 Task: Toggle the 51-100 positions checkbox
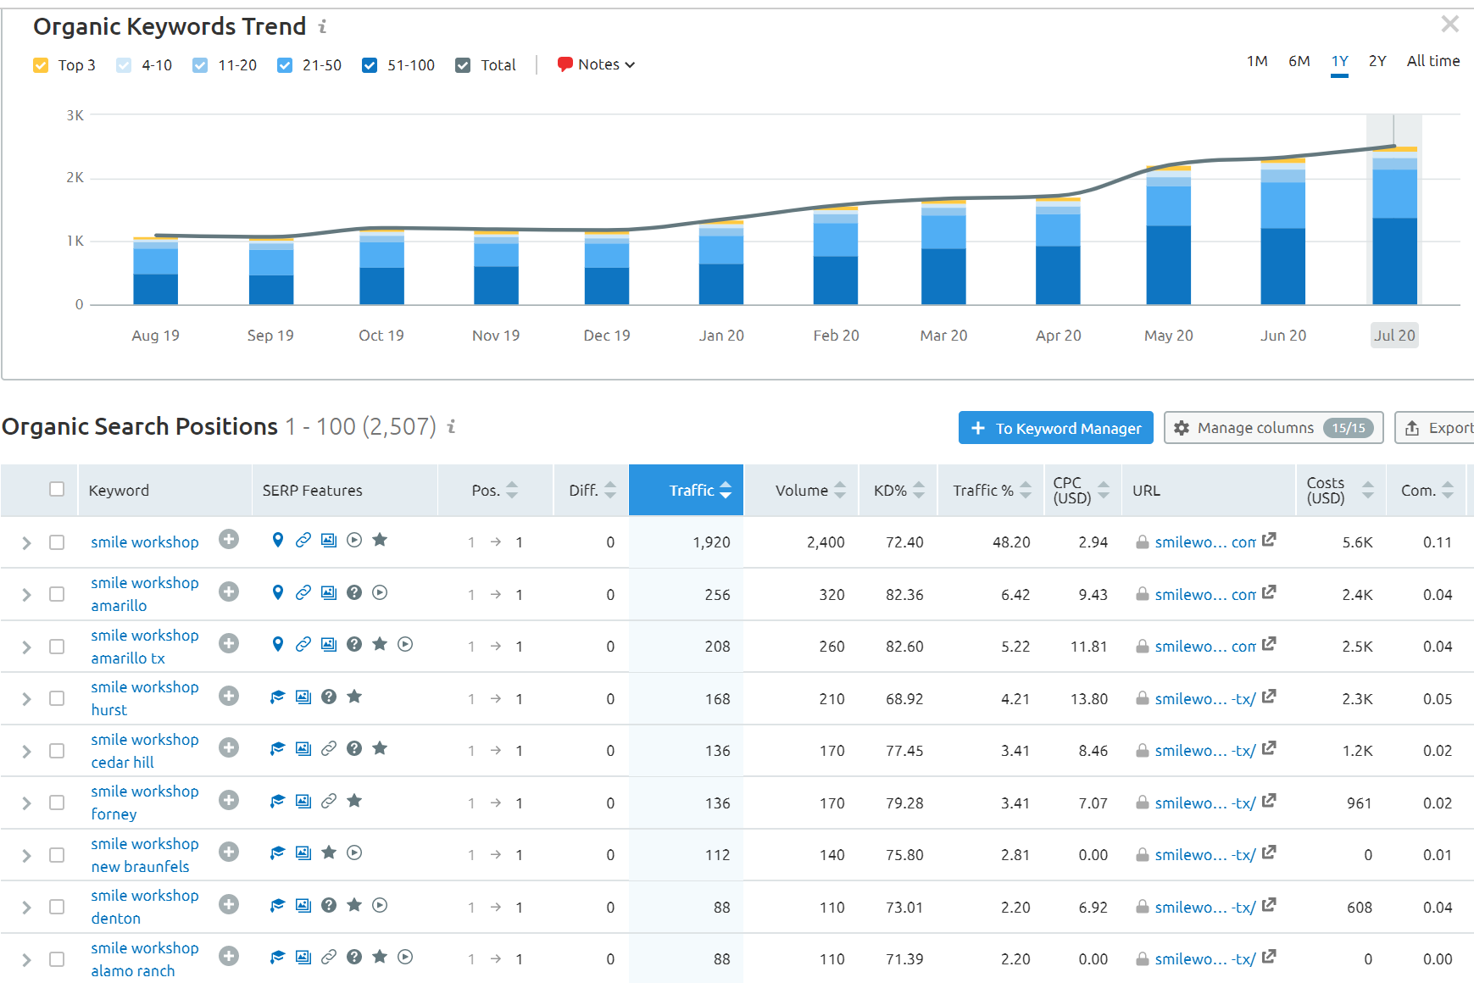[370, 65]
